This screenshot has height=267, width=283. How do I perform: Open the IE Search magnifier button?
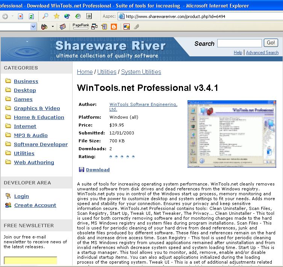pos(45,16)
